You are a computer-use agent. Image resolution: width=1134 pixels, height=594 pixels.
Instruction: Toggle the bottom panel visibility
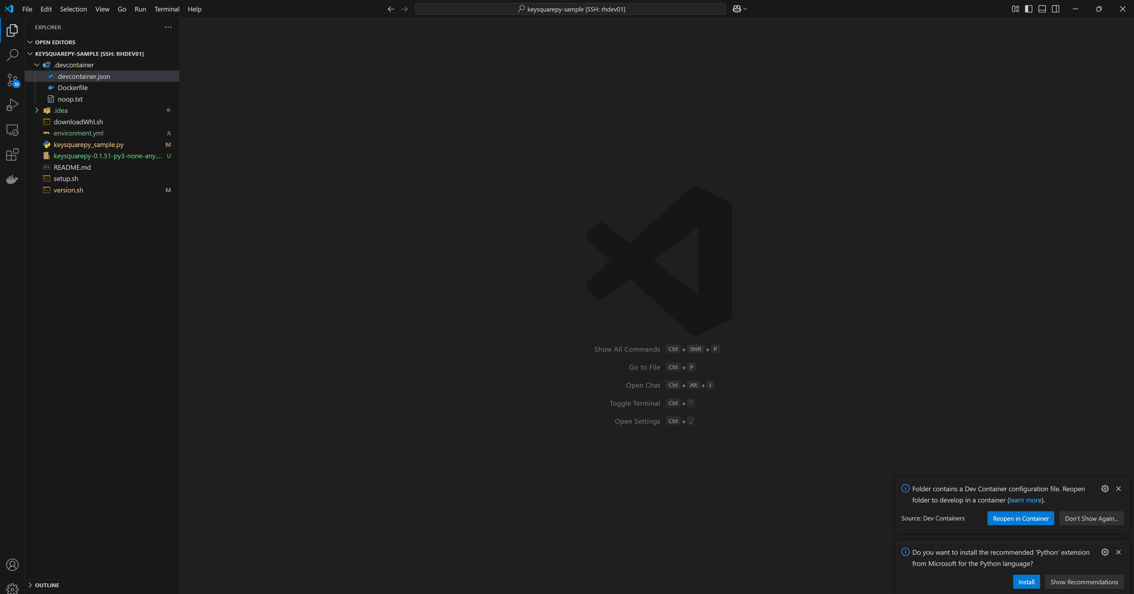pos(1042,9)
